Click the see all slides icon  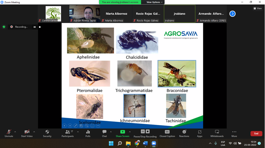pyautogui.click(x=81, y=126)
